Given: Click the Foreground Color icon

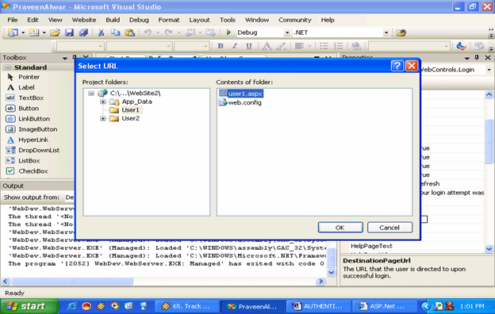Looking at the screenshot, I should 267,46.
